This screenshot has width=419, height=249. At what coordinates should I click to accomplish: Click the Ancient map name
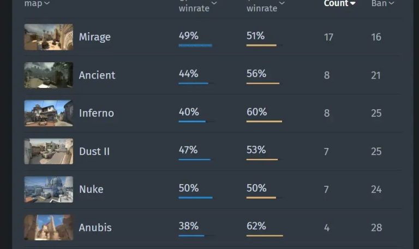97,75
